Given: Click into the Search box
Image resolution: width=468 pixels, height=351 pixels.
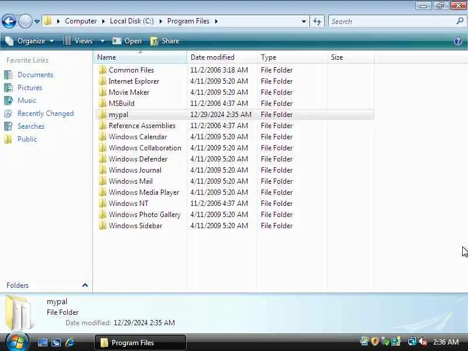Looking at the screenshot, I should tap(391, 22).
